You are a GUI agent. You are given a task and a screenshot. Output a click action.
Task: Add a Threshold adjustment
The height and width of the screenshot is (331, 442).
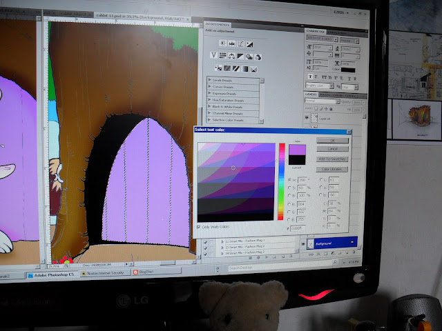[x=236, y=68]
